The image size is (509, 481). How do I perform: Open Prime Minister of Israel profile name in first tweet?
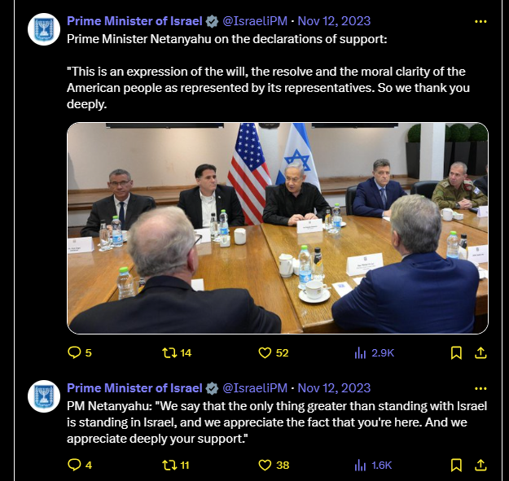(134, 21)
